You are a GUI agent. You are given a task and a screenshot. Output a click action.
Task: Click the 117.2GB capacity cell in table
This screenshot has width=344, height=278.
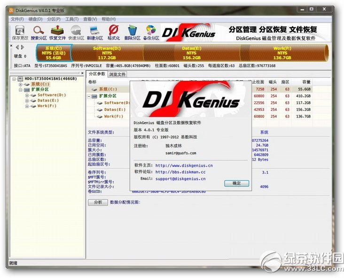(303, 103)
